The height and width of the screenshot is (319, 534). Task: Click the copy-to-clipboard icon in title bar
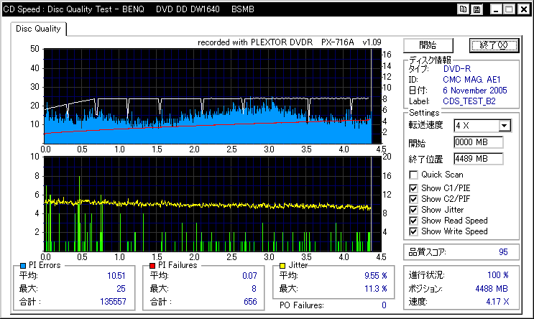(463, 9)
